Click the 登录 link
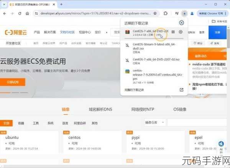 coord(202,32)
